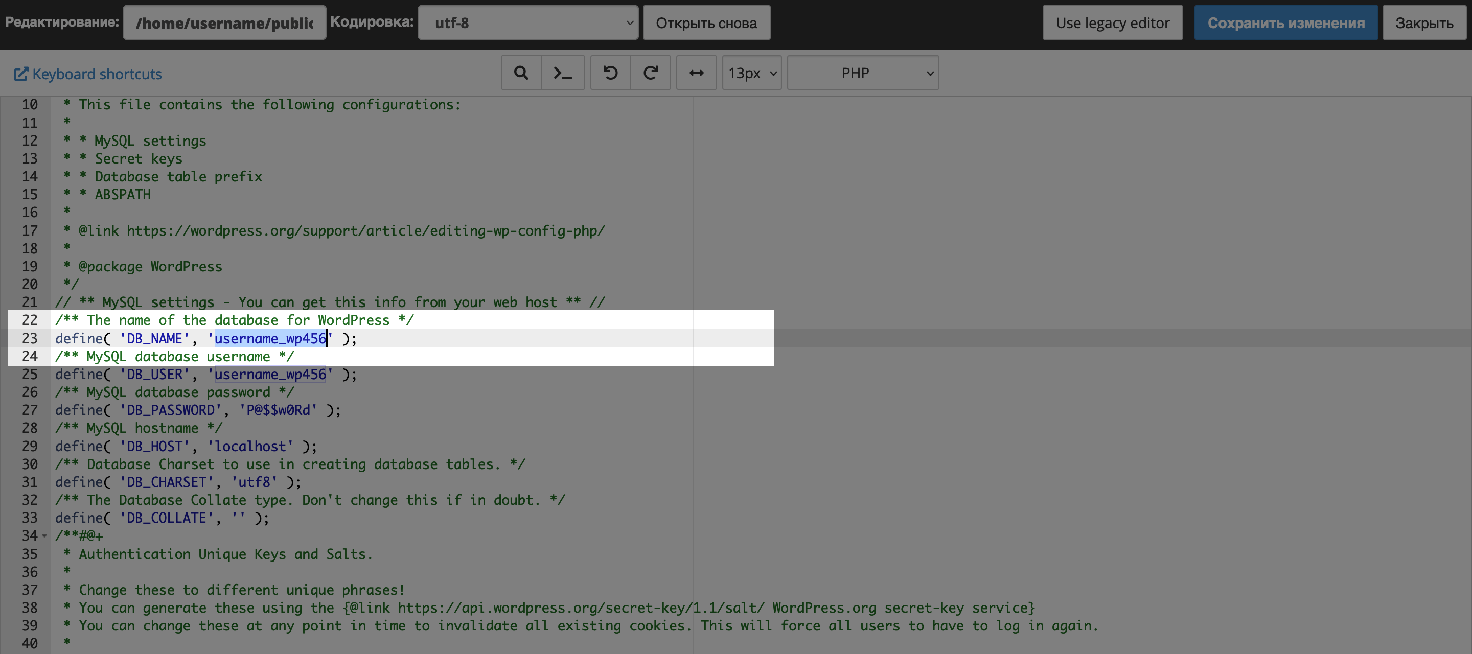Screen dimensions: 1472x654
Task: Click 'This file contains the following configurations' line
Action: 262,105
